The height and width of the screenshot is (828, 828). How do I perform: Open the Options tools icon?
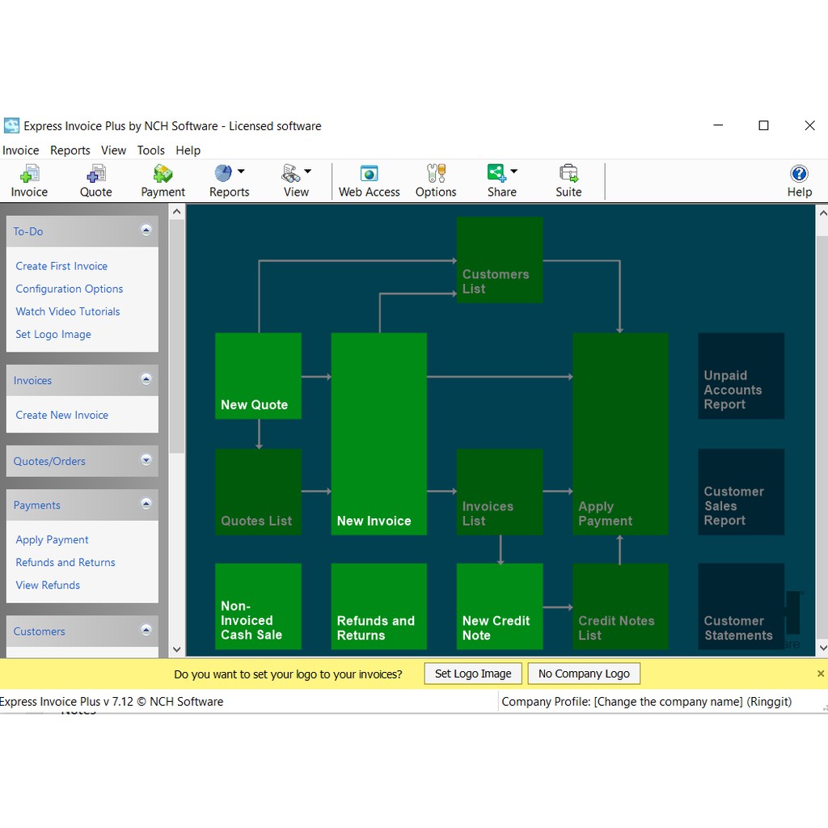436,174
